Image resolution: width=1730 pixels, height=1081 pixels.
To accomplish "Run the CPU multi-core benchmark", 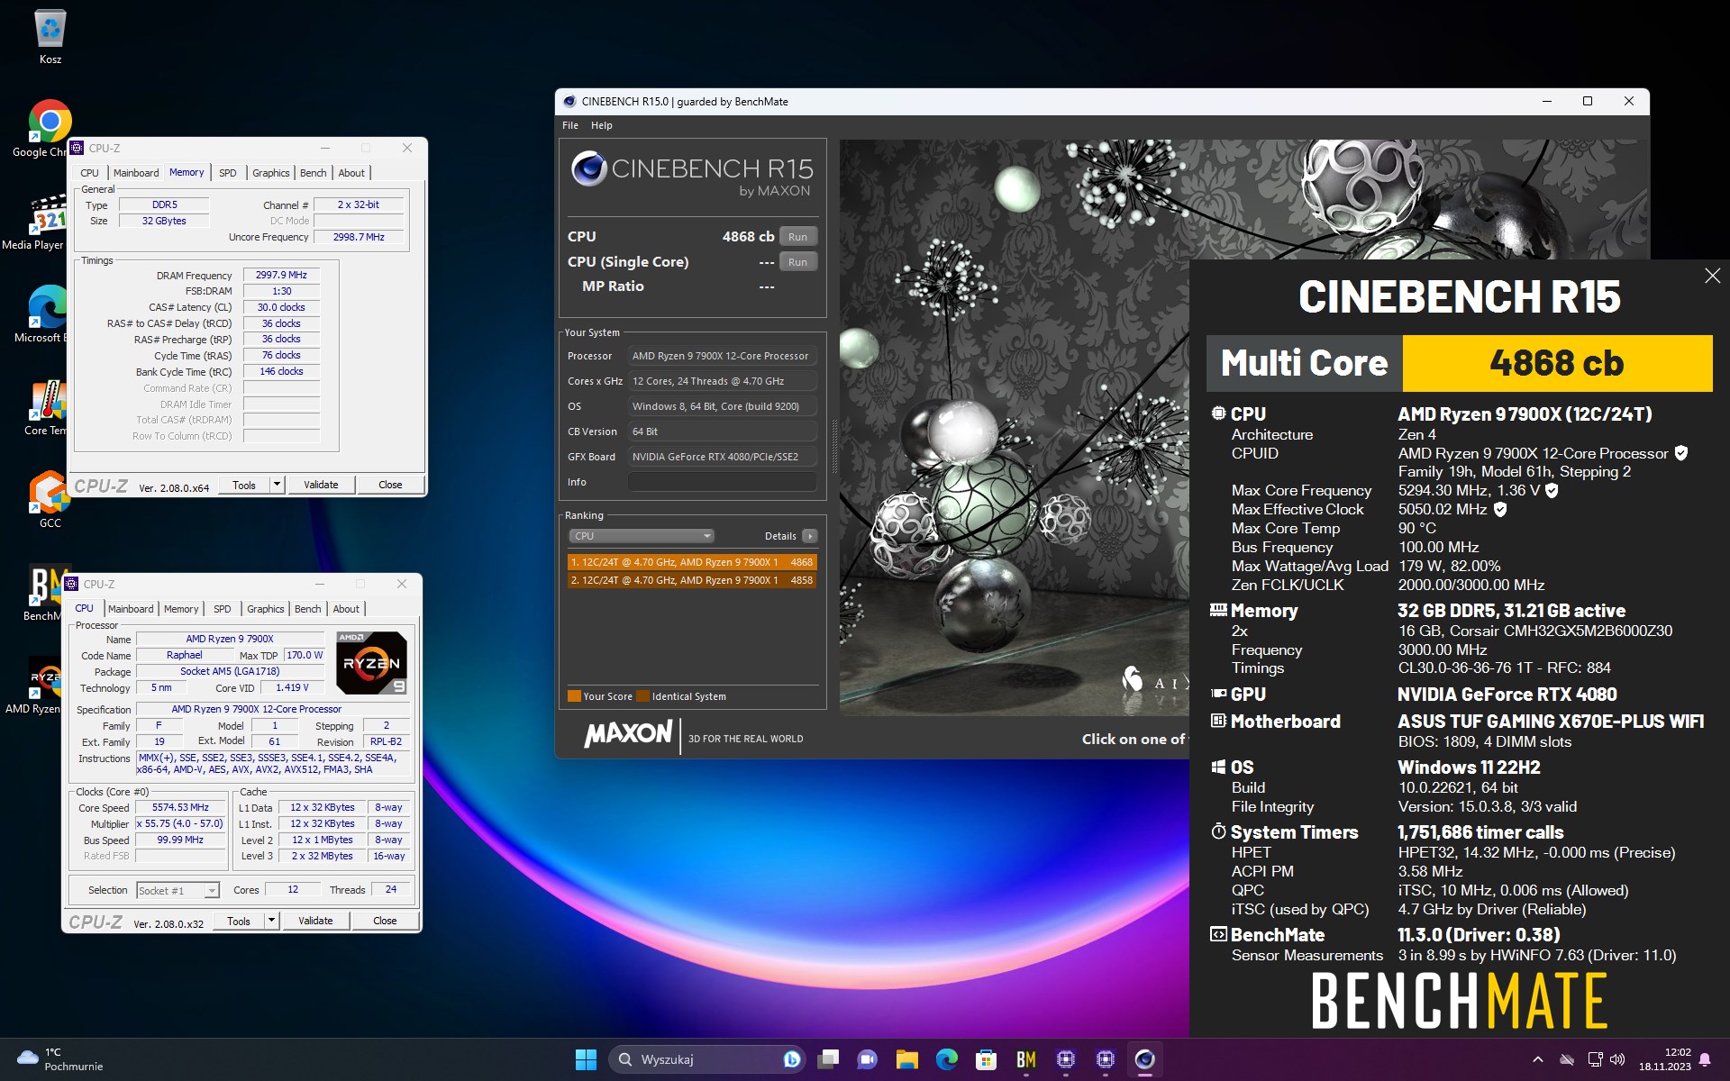I will 797,237.
